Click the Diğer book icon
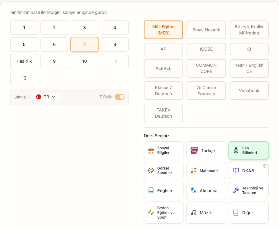 236,212
